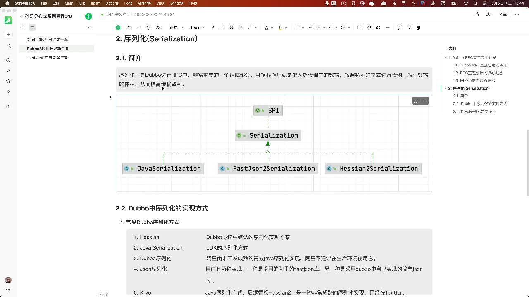This screenshot has height=297, width=529.
Task: Create a new document with green plus
Action: (x=88, y=16)
